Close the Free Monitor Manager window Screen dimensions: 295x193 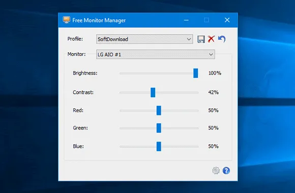(227, 20)
